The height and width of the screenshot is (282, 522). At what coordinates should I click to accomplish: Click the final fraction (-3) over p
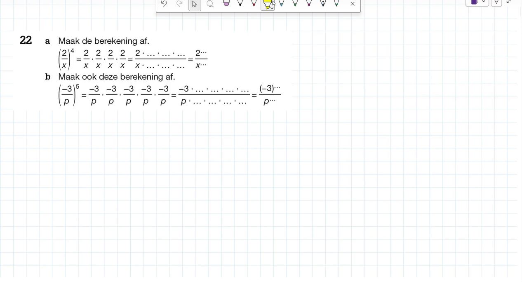tap(270, 94)
